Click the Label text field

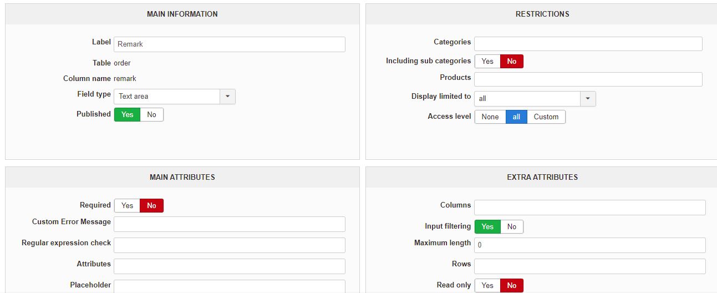[x=229, y=44]
